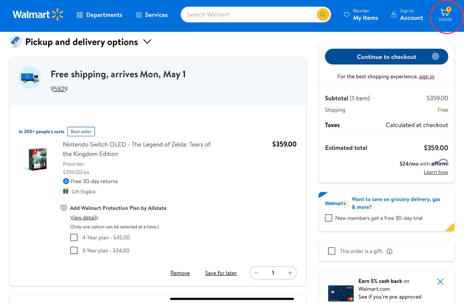
Task: Check the 3-Year plan $34.00 checkbox
Action: coord(74,250)
